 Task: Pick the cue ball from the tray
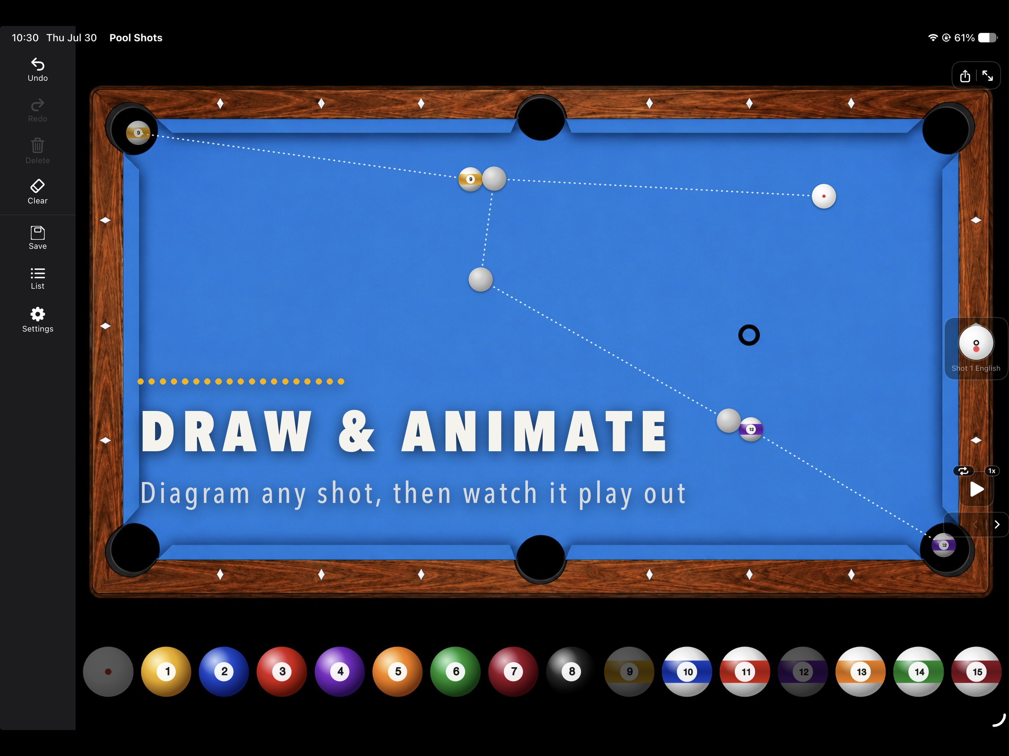(x=108, y=671)
